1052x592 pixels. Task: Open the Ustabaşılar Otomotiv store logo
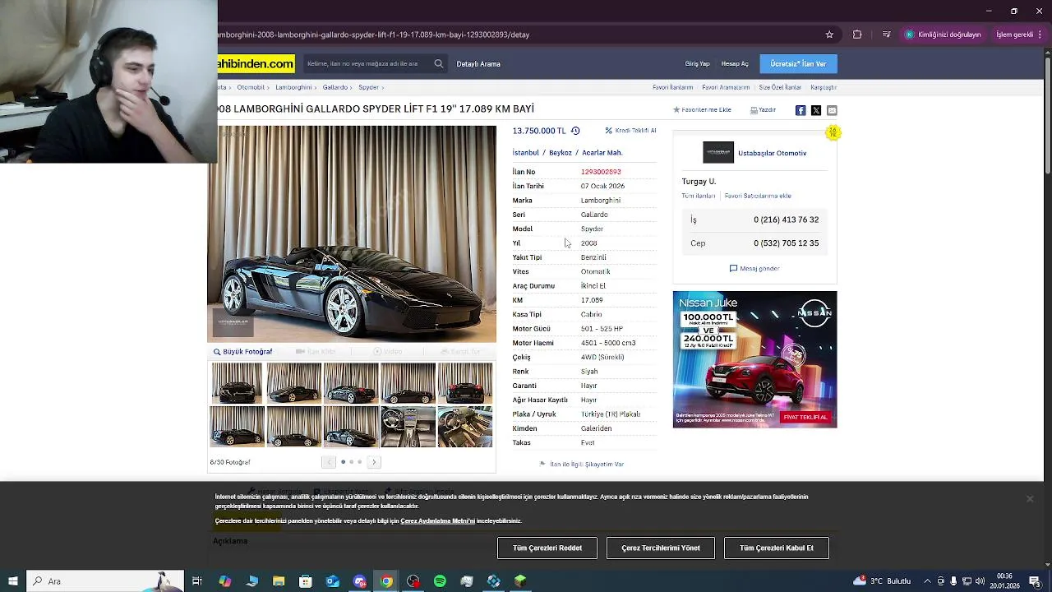718,153
